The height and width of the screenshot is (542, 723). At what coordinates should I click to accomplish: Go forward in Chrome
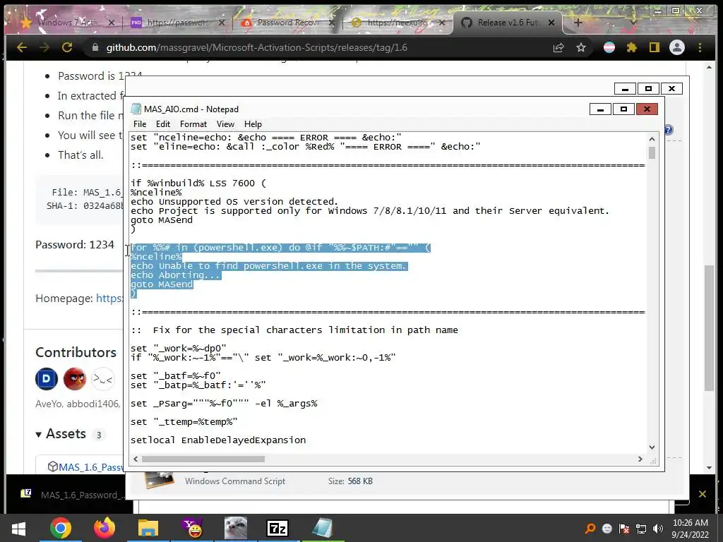tap(44, 47)
